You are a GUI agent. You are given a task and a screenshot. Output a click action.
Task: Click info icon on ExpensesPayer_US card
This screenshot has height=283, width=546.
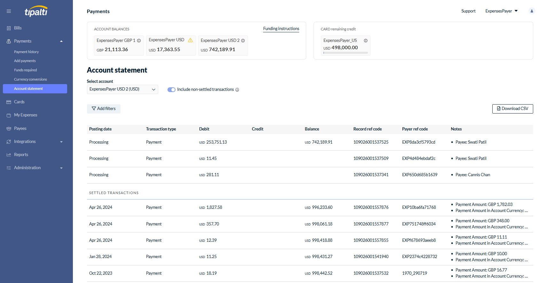365,41
